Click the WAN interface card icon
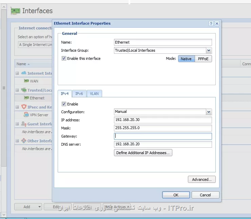 (26, 81)
